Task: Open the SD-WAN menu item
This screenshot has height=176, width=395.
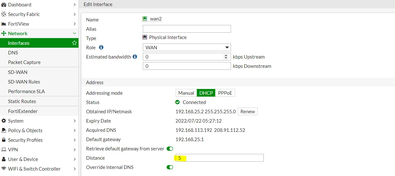Action: pyautogui.click(x=39, y=72)
